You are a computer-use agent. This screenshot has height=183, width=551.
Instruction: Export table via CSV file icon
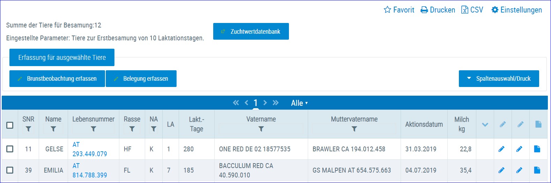465,10
